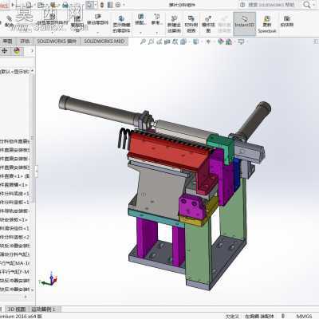This screenshot has width=319, height=319.
Task: Toggle the Instant3D button in the ribbon
Action: (245, 24)
